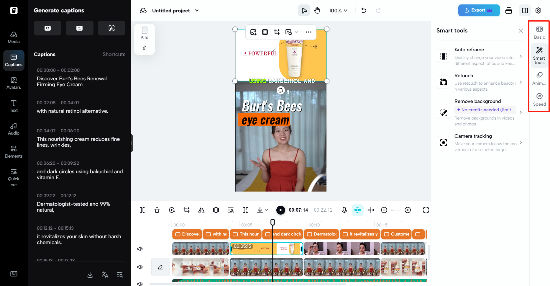The image size is (550, 286).
Task: Click the find and replace captions icon
Action: 120,275
